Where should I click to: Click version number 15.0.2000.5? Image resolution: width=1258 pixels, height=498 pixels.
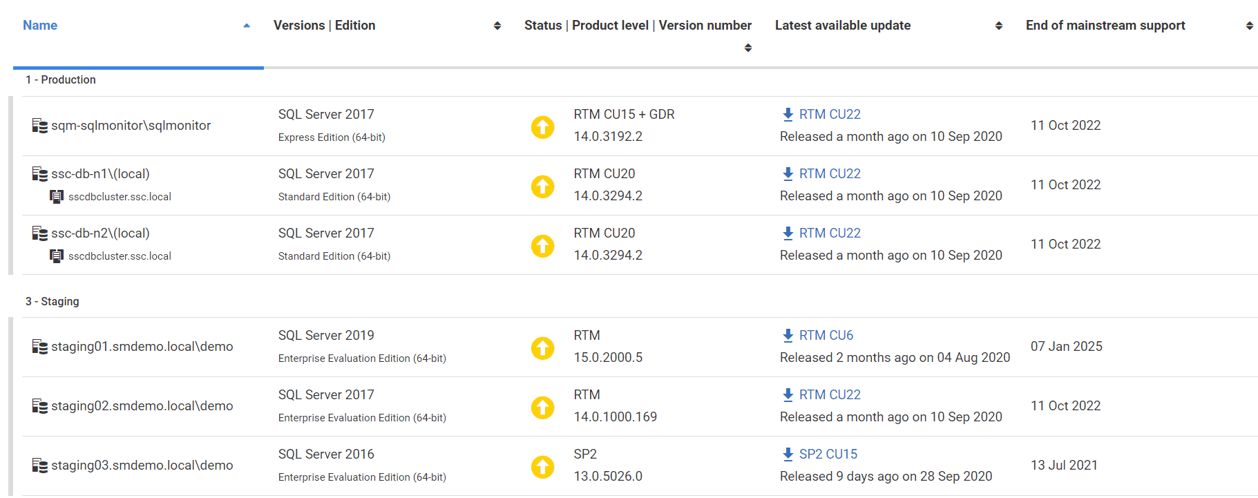tap(608, 358)
